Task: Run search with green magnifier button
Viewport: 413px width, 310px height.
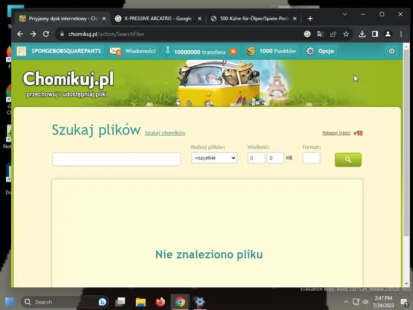Action: (x=348, y=160)
